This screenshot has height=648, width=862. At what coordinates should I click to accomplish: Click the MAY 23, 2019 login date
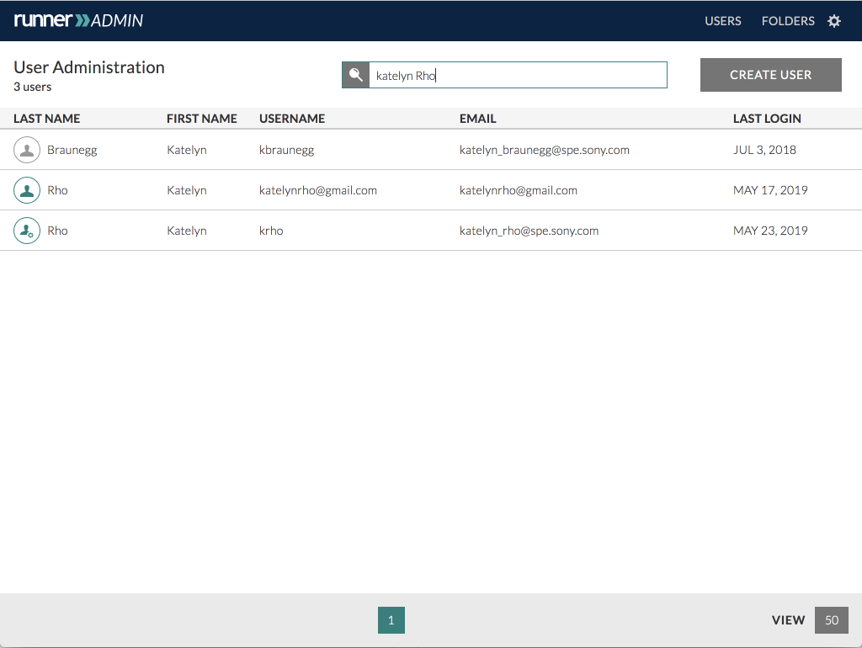770,231
